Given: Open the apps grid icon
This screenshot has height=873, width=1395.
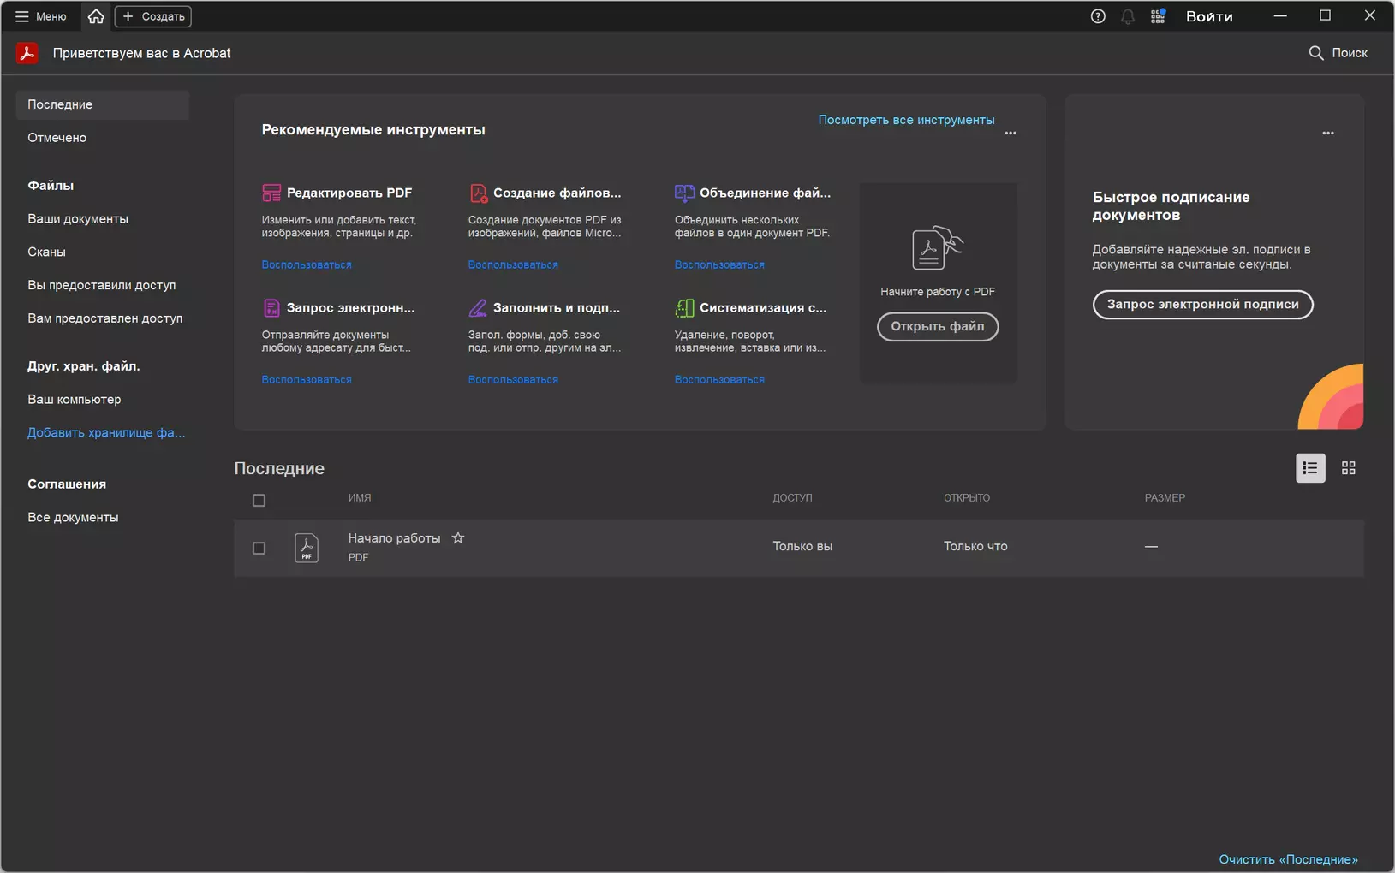Looking at the screenshot, I should [x=1158, y=16].
